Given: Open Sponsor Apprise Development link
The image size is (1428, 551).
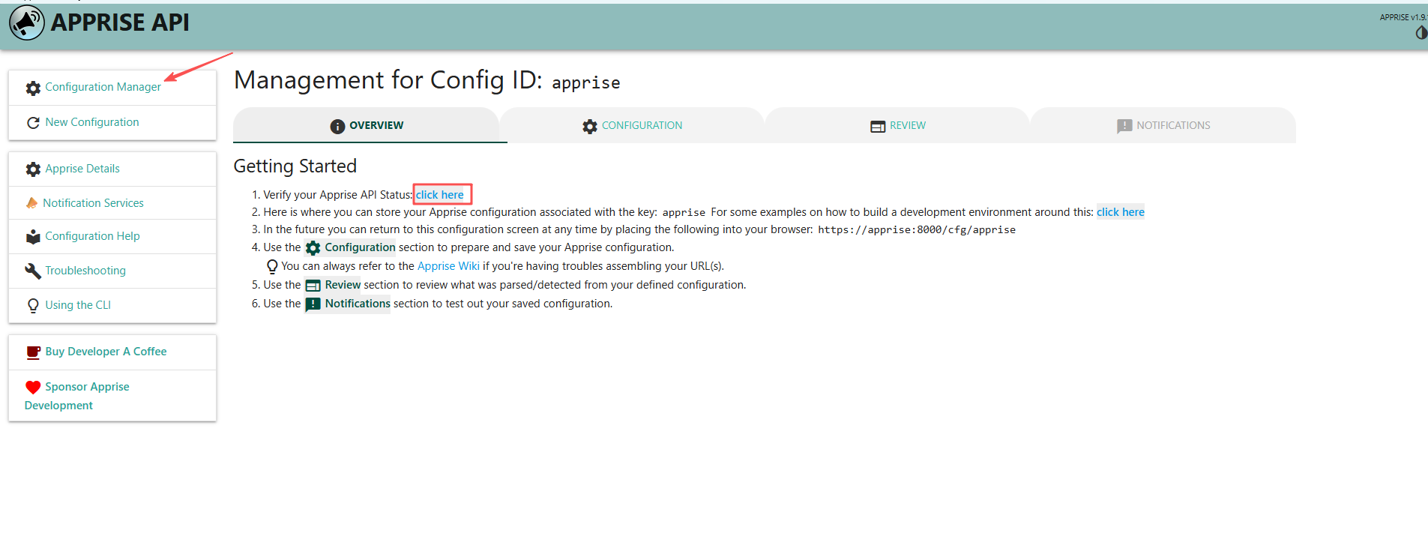Looking at the screenshot, I should (76, 396).
